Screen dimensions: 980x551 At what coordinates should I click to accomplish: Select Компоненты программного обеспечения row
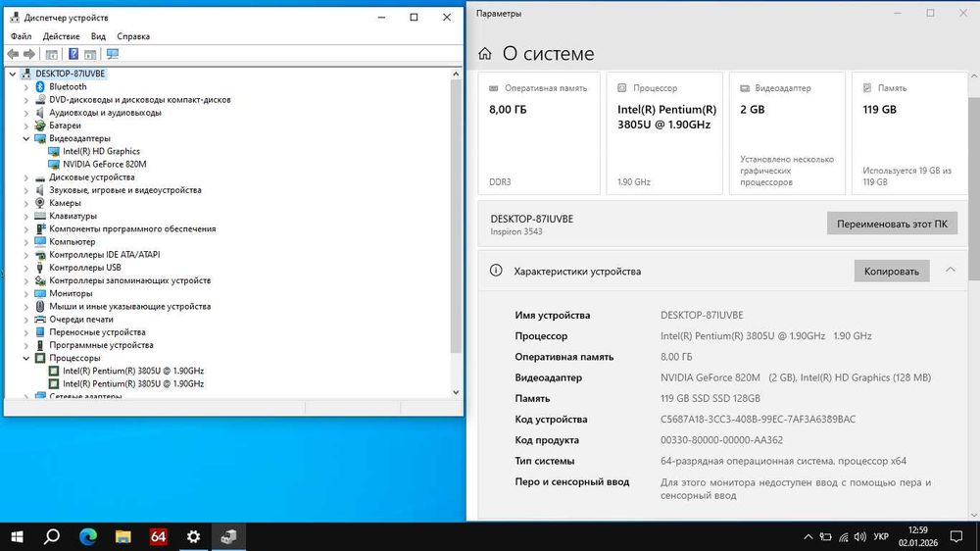[x=132, y=228]
